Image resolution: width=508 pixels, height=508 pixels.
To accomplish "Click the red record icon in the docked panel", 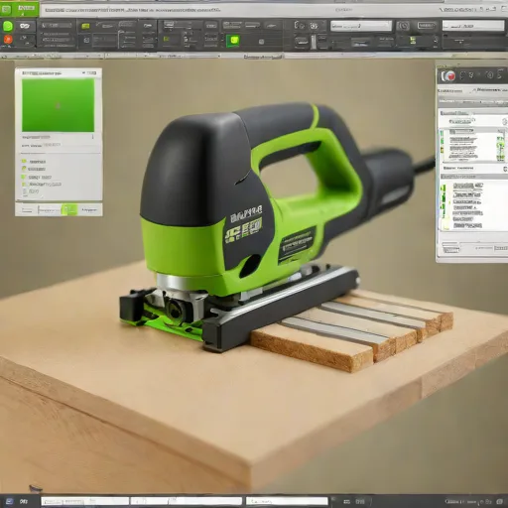I will pyautogui.click(x=449, y=76).
